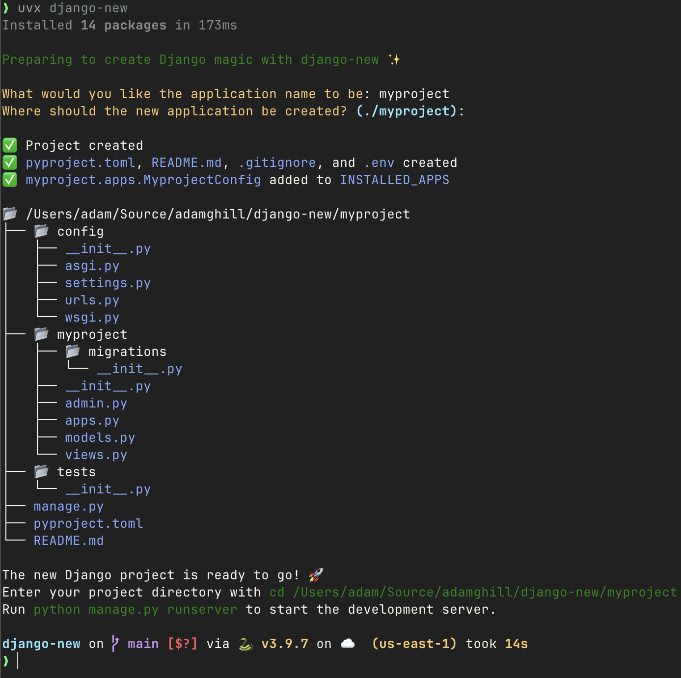
Task: Click the rocket emoji after ready to go
Action: pyautogui.click(x=316, y=574)
